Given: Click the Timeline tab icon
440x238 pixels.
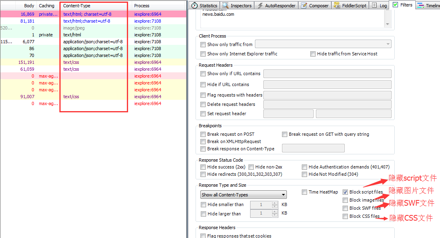Looking at the screenshot, I should pos(420,5).
